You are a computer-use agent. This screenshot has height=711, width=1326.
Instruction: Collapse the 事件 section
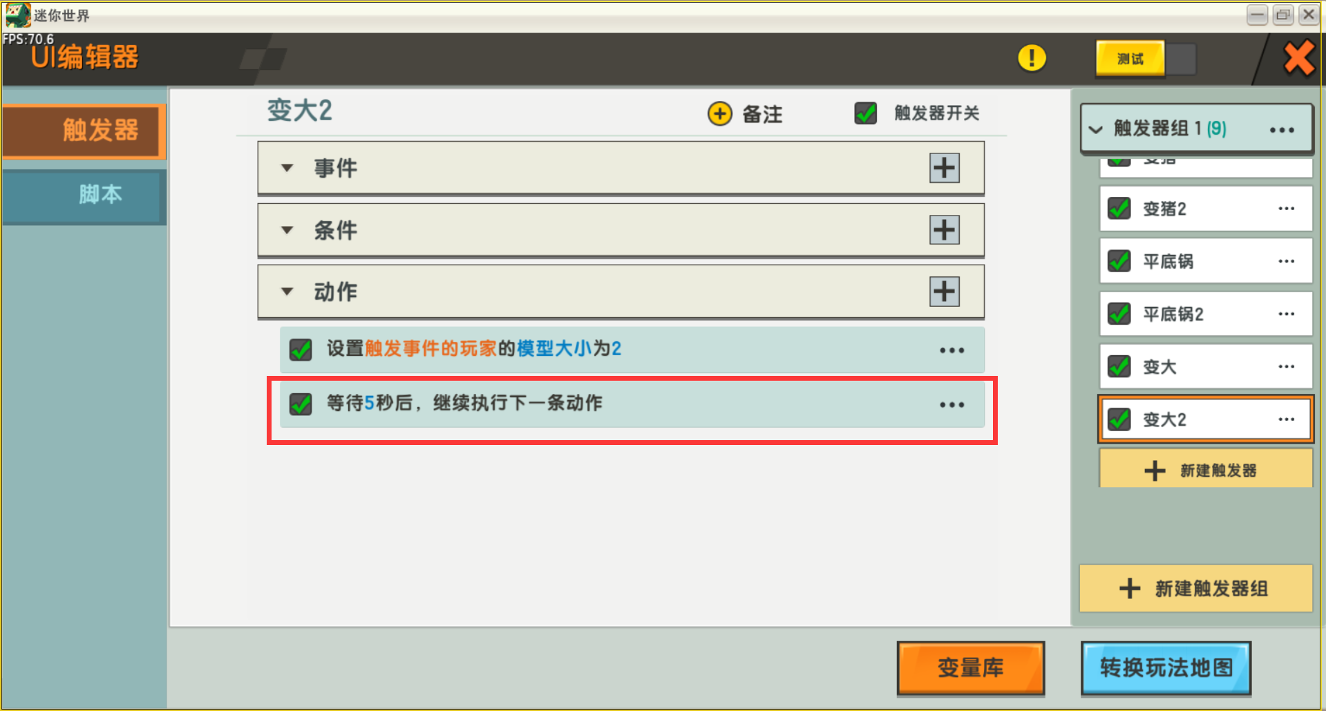[x=287, y=168]
